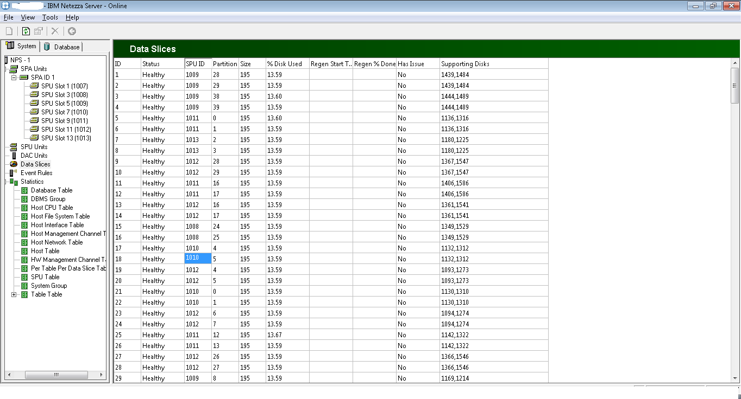
Task: Click the 13.67 disk used cell
Action: point(288,334)
